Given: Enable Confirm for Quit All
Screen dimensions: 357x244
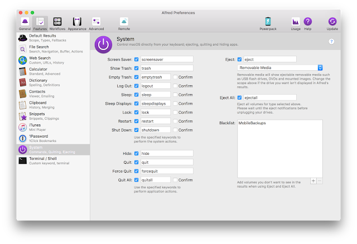Looking at the screenshot, I should (175, 180).
